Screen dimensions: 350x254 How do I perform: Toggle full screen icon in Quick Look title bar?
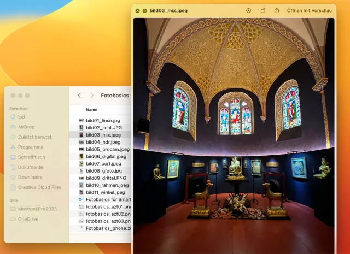click(x=144, y=11)
